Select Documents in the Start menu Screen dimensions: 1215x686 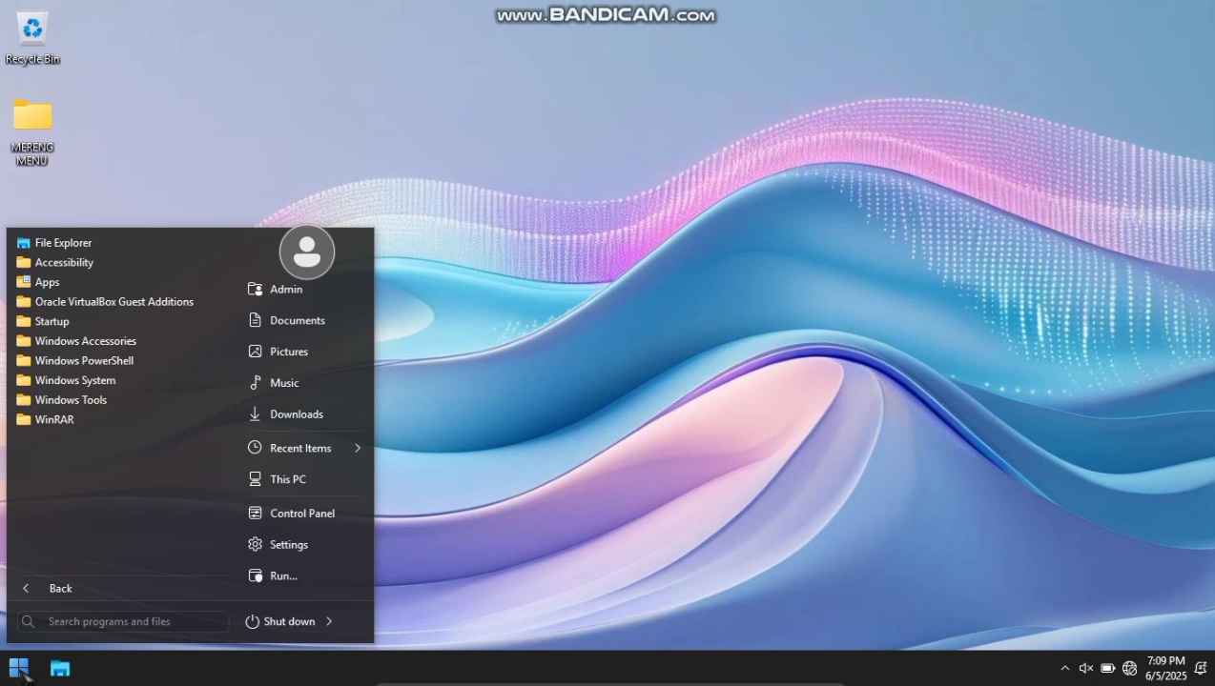click(x=297, y=321)
